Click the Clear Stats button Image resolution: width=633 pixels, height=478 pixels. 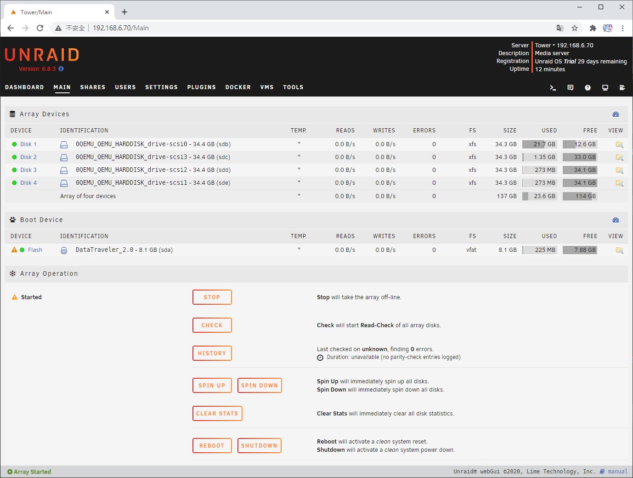[x=217, y=414]
